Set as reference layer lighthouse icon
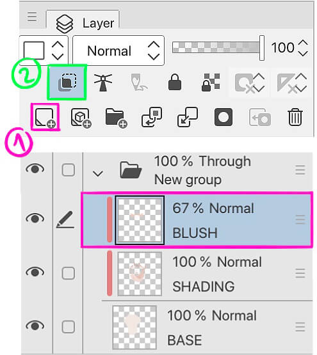This screenshot has width=317, height=355. [x=102, y=83]
